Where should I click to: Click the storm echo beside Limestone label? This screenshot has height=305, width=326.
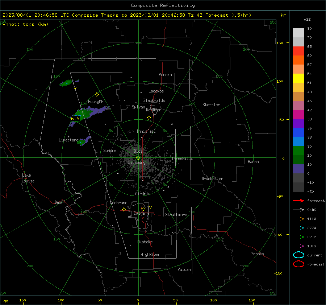coord(84,141)
